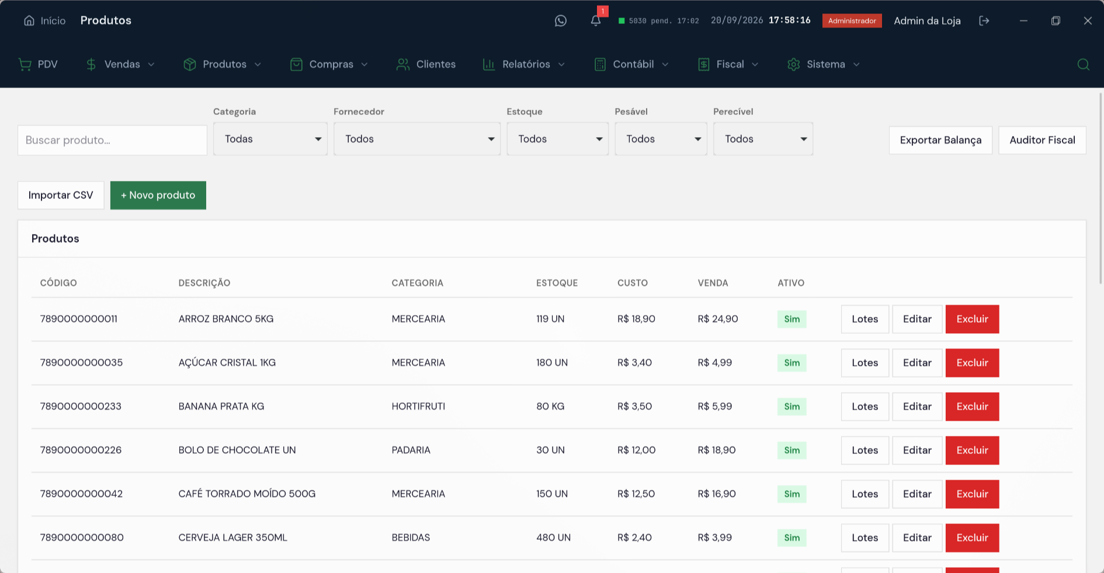Open the WhatsApp icon in the header
Image resolution: width=1104 pixels, height=573 pixels.
[561, 21]
